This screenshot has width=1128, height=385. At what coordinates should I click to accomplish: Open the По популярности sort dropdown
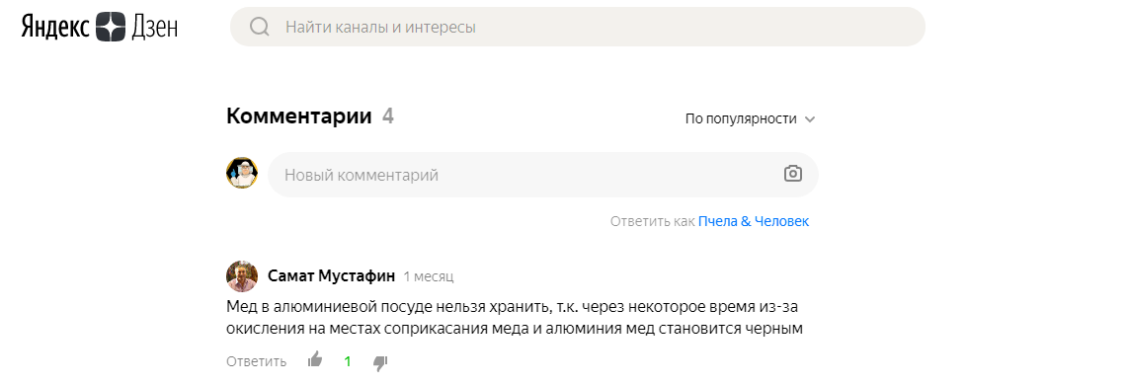751,118
